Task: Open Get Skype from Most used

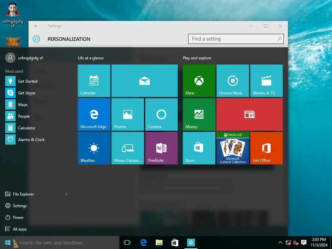Action: [x=36, y=93]
